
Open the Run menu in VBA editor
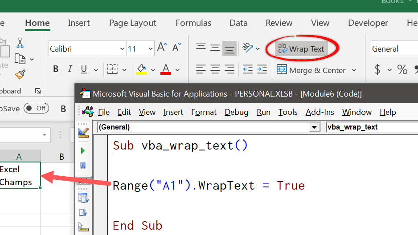[263, 112]
